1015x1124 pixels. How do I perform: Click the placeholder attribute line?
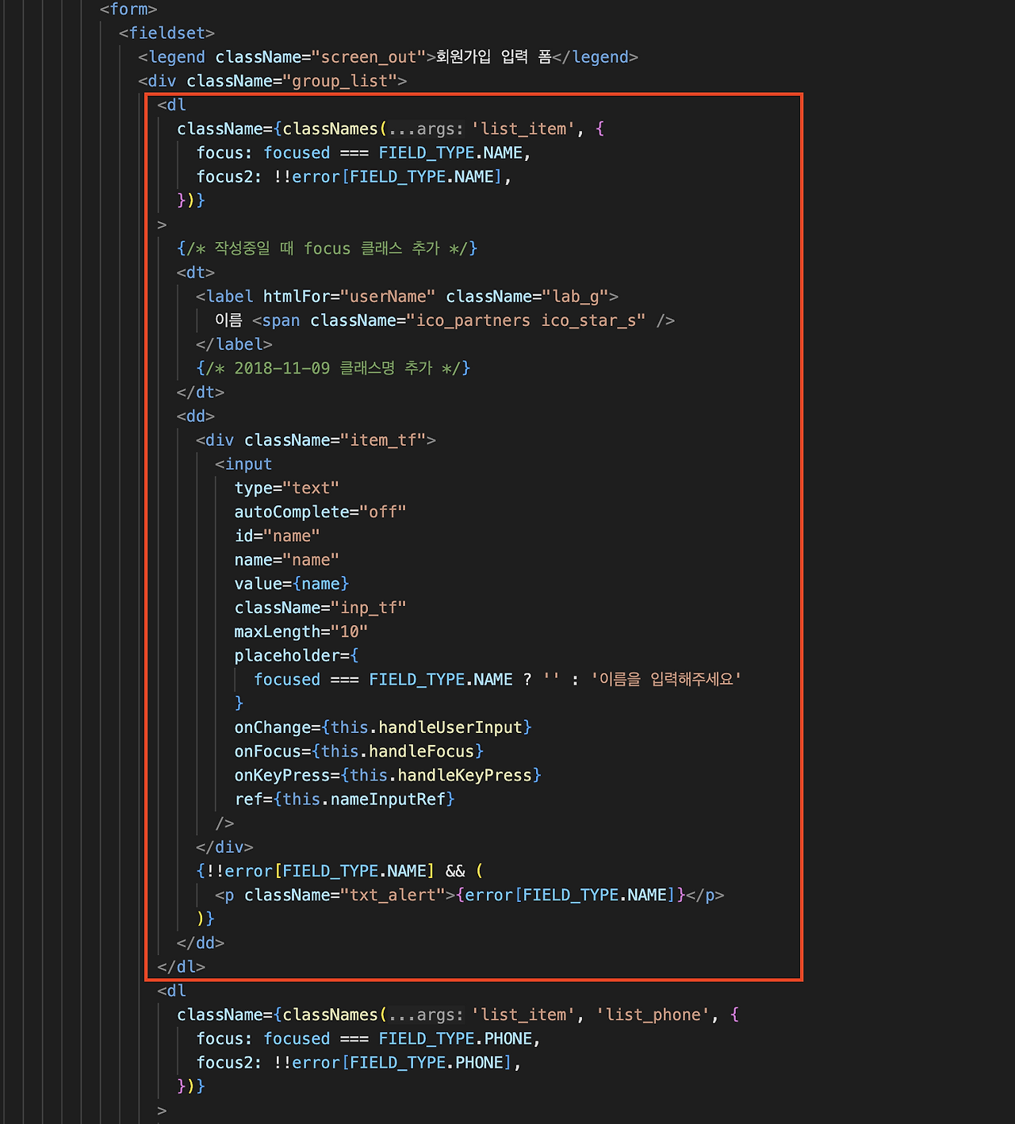pyautogui.click(x=297, y=655)
